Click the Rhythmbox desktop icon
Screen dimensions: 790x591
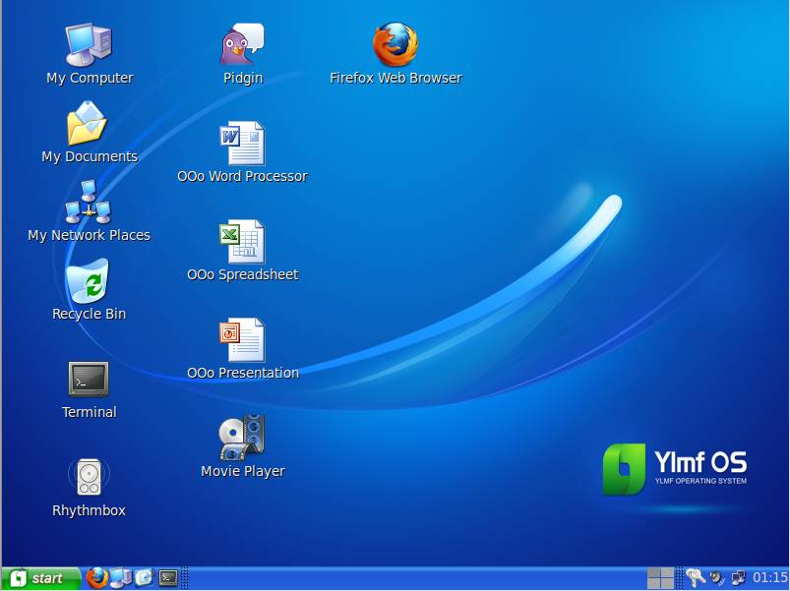click(89, 478)
